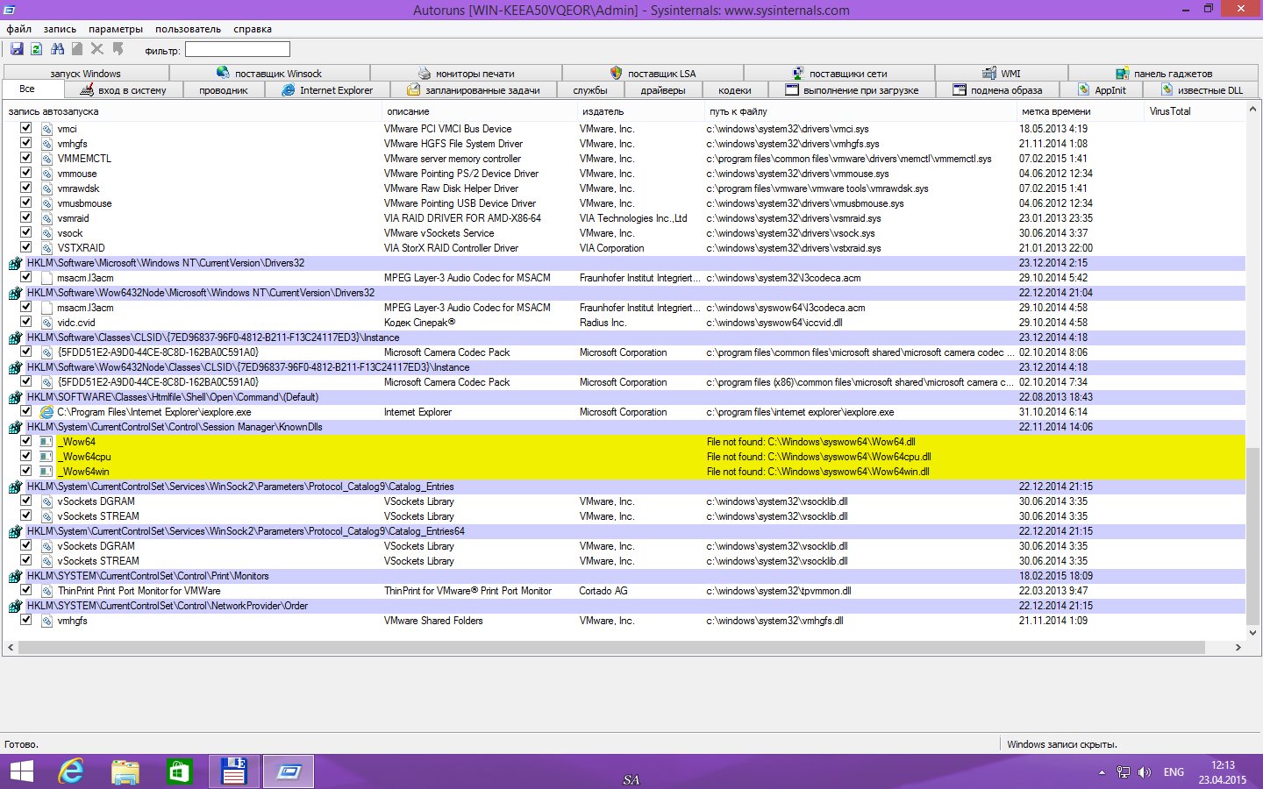The width and height of the screenshot is (1263, 789).
Task: Uncheck the _Wow64 KnownDlls entry
Action: pos(25,441)
